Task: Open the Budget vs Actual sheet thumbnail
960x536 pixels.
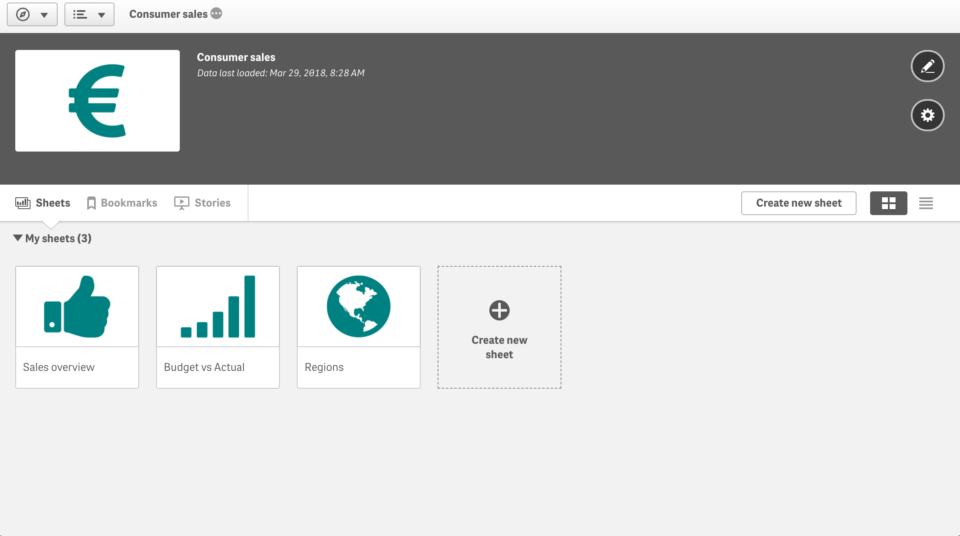Action: point(218,307)
